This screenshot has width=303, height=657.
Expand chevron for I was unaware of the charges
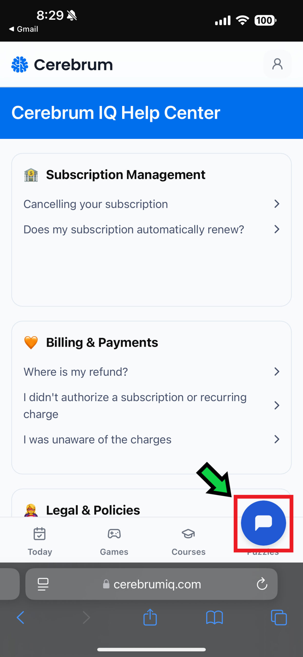click(277, 439)
